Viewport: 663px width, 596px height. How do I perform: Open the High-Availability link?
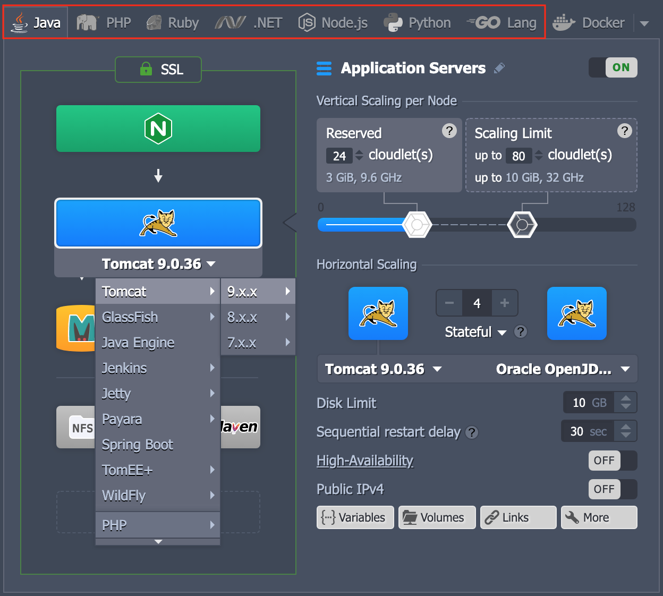[x=365, y=461]
